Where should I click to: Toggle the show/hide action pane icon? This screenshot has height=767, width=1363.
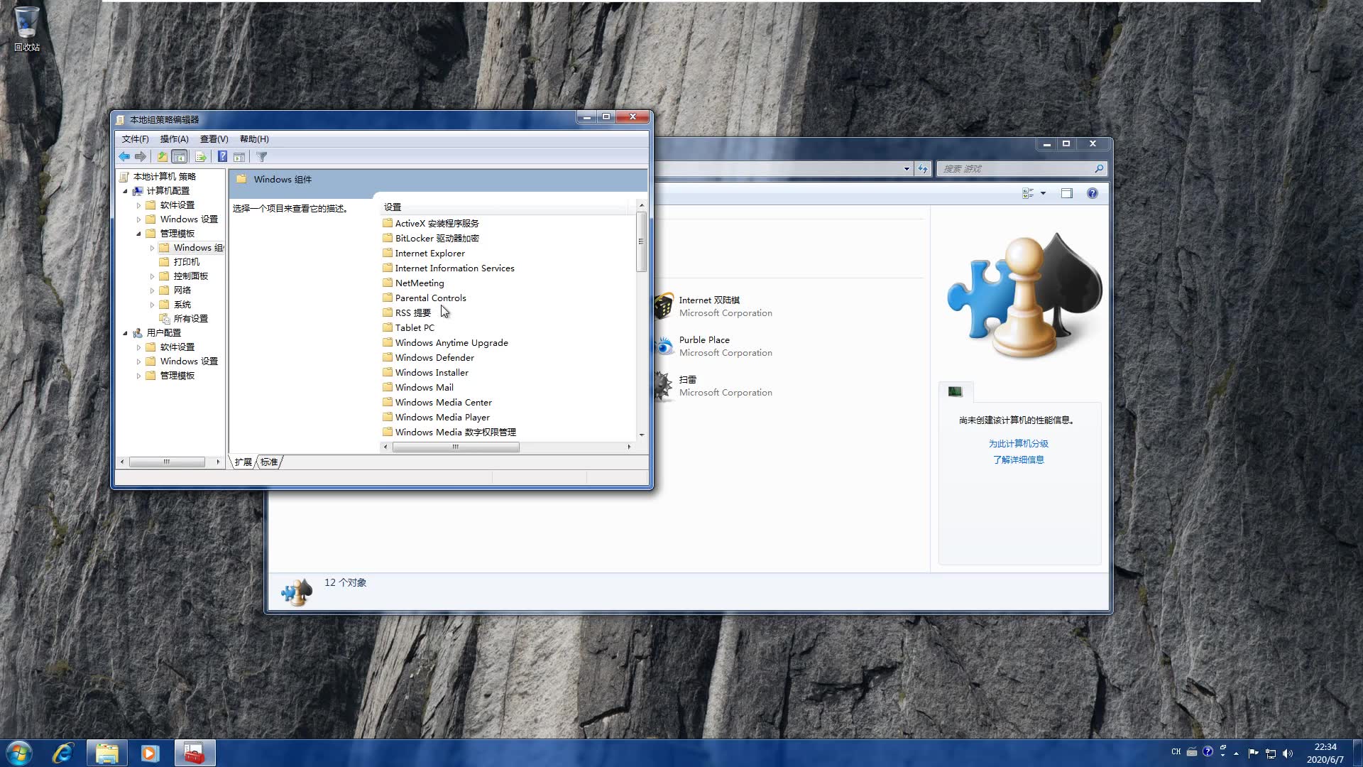click(x=239, y=157)
